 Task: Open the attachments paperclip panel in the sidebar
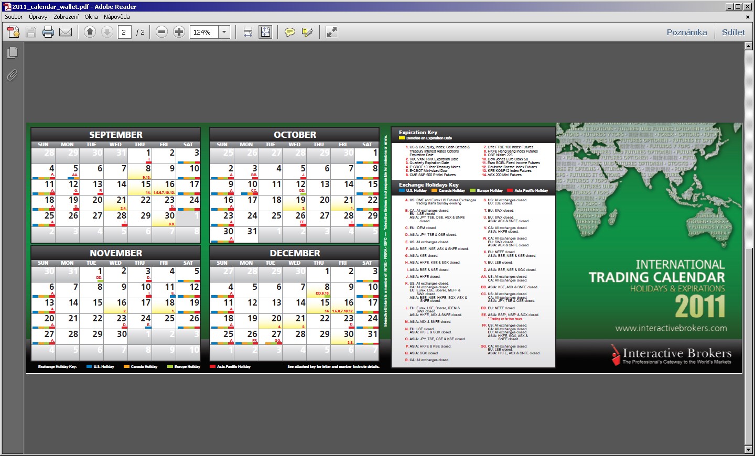tap(12, 75)
